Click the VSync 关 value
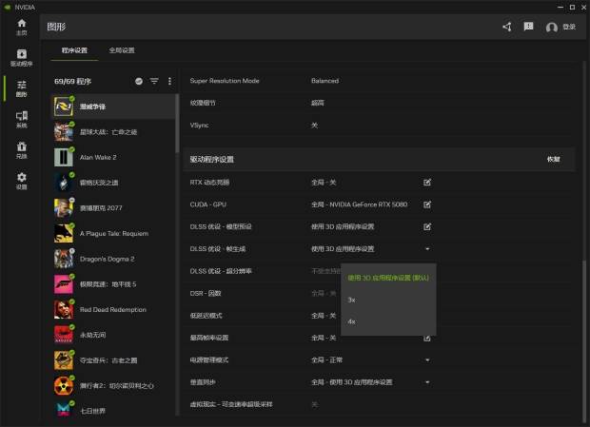The image size is (590, 427). (315, 126)
